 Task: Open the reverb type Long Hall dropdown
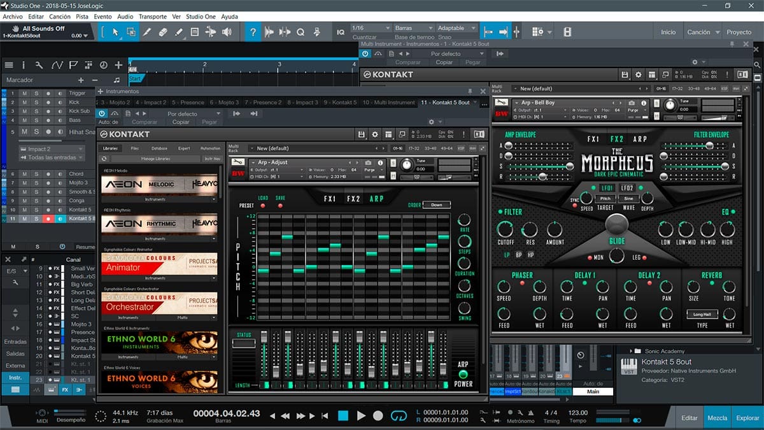[x=702, y=314]
